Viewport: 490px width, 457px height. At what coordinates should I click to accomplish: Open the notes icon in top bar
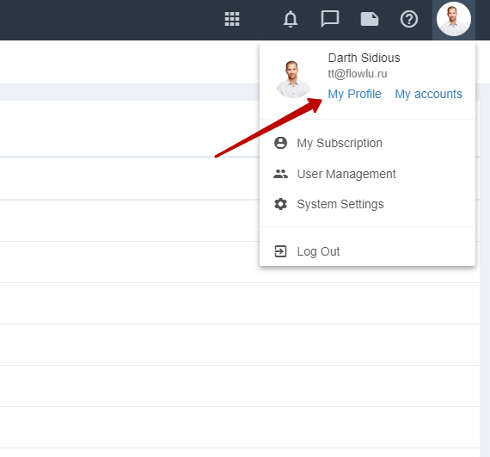(370, 19)
